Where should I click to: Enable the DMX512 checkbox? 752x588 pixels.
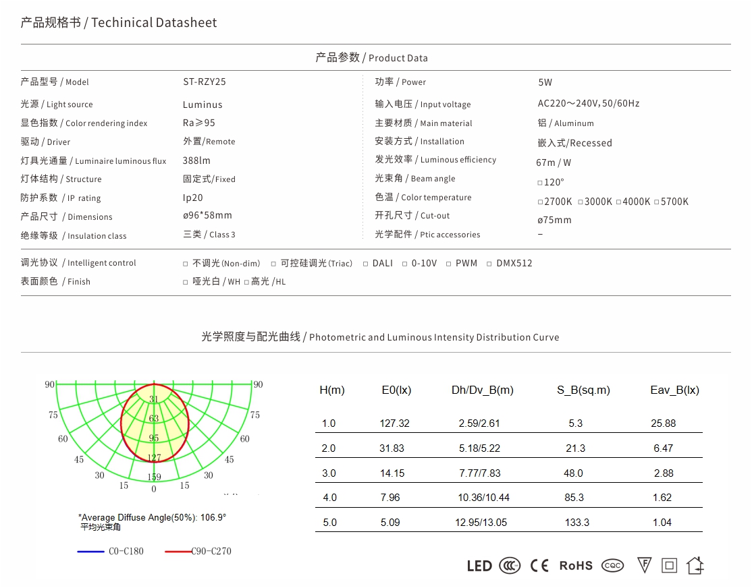coord(489,264)
